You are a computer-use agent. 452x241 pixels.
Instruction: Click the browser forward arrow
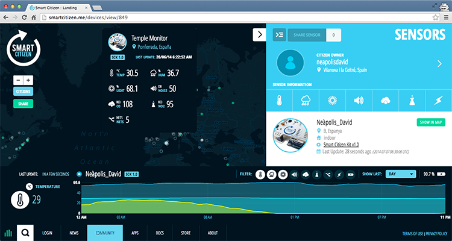(x=15, y=17)
